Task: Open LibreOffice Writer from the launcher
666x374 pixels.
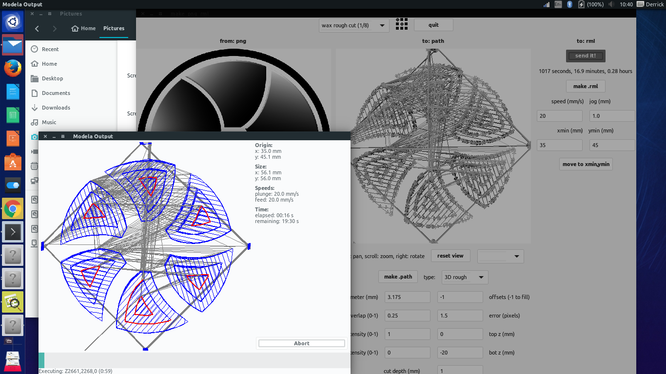Action: [13, 92]
